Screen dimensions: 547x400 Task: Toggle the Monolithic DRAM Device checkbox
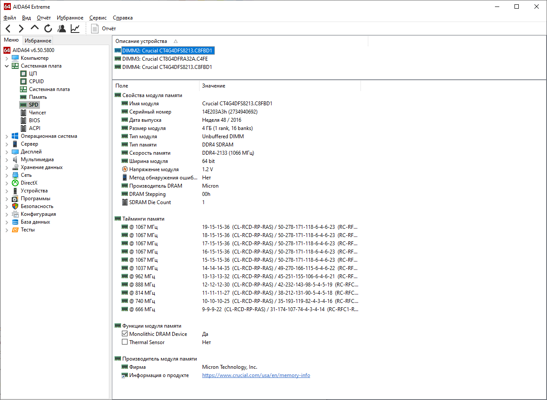coord(125,334)
